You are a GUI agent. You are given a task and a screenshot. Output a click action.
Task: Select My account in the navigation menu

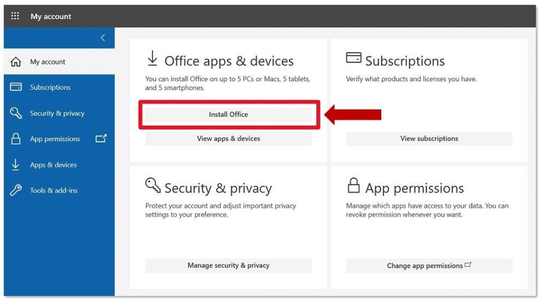coord(48,62)
